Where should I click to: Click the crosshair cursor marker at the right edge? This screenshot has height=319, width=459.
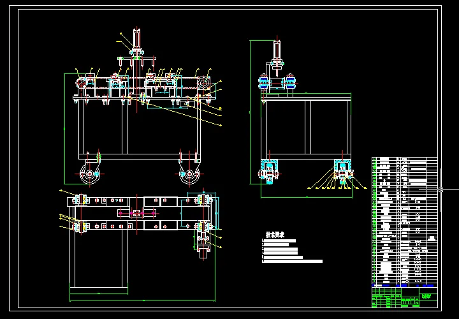(441, 190)
